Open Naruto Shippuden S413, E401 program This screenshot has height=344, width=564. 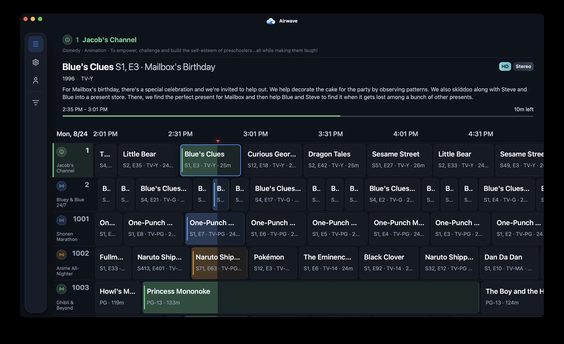coord(161,263)
